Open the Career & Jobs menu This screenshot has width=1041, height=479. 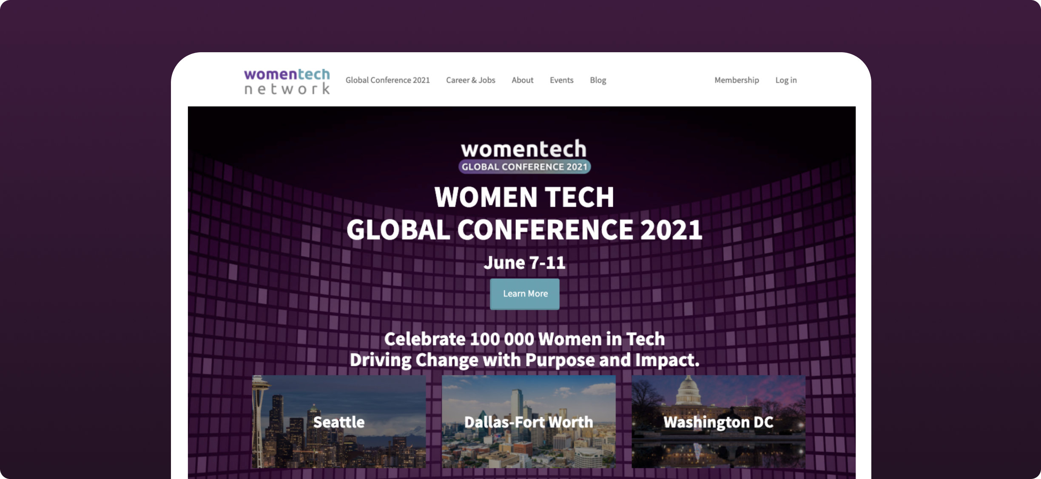(470, 80)
